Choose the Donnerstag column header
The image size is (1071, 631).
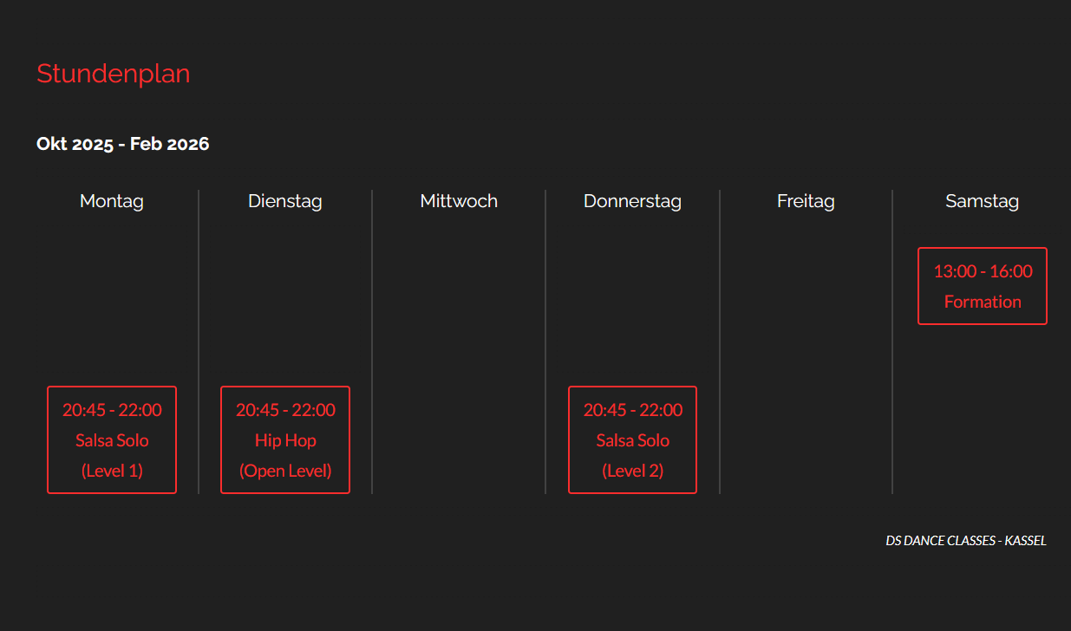tap(632, 201)
